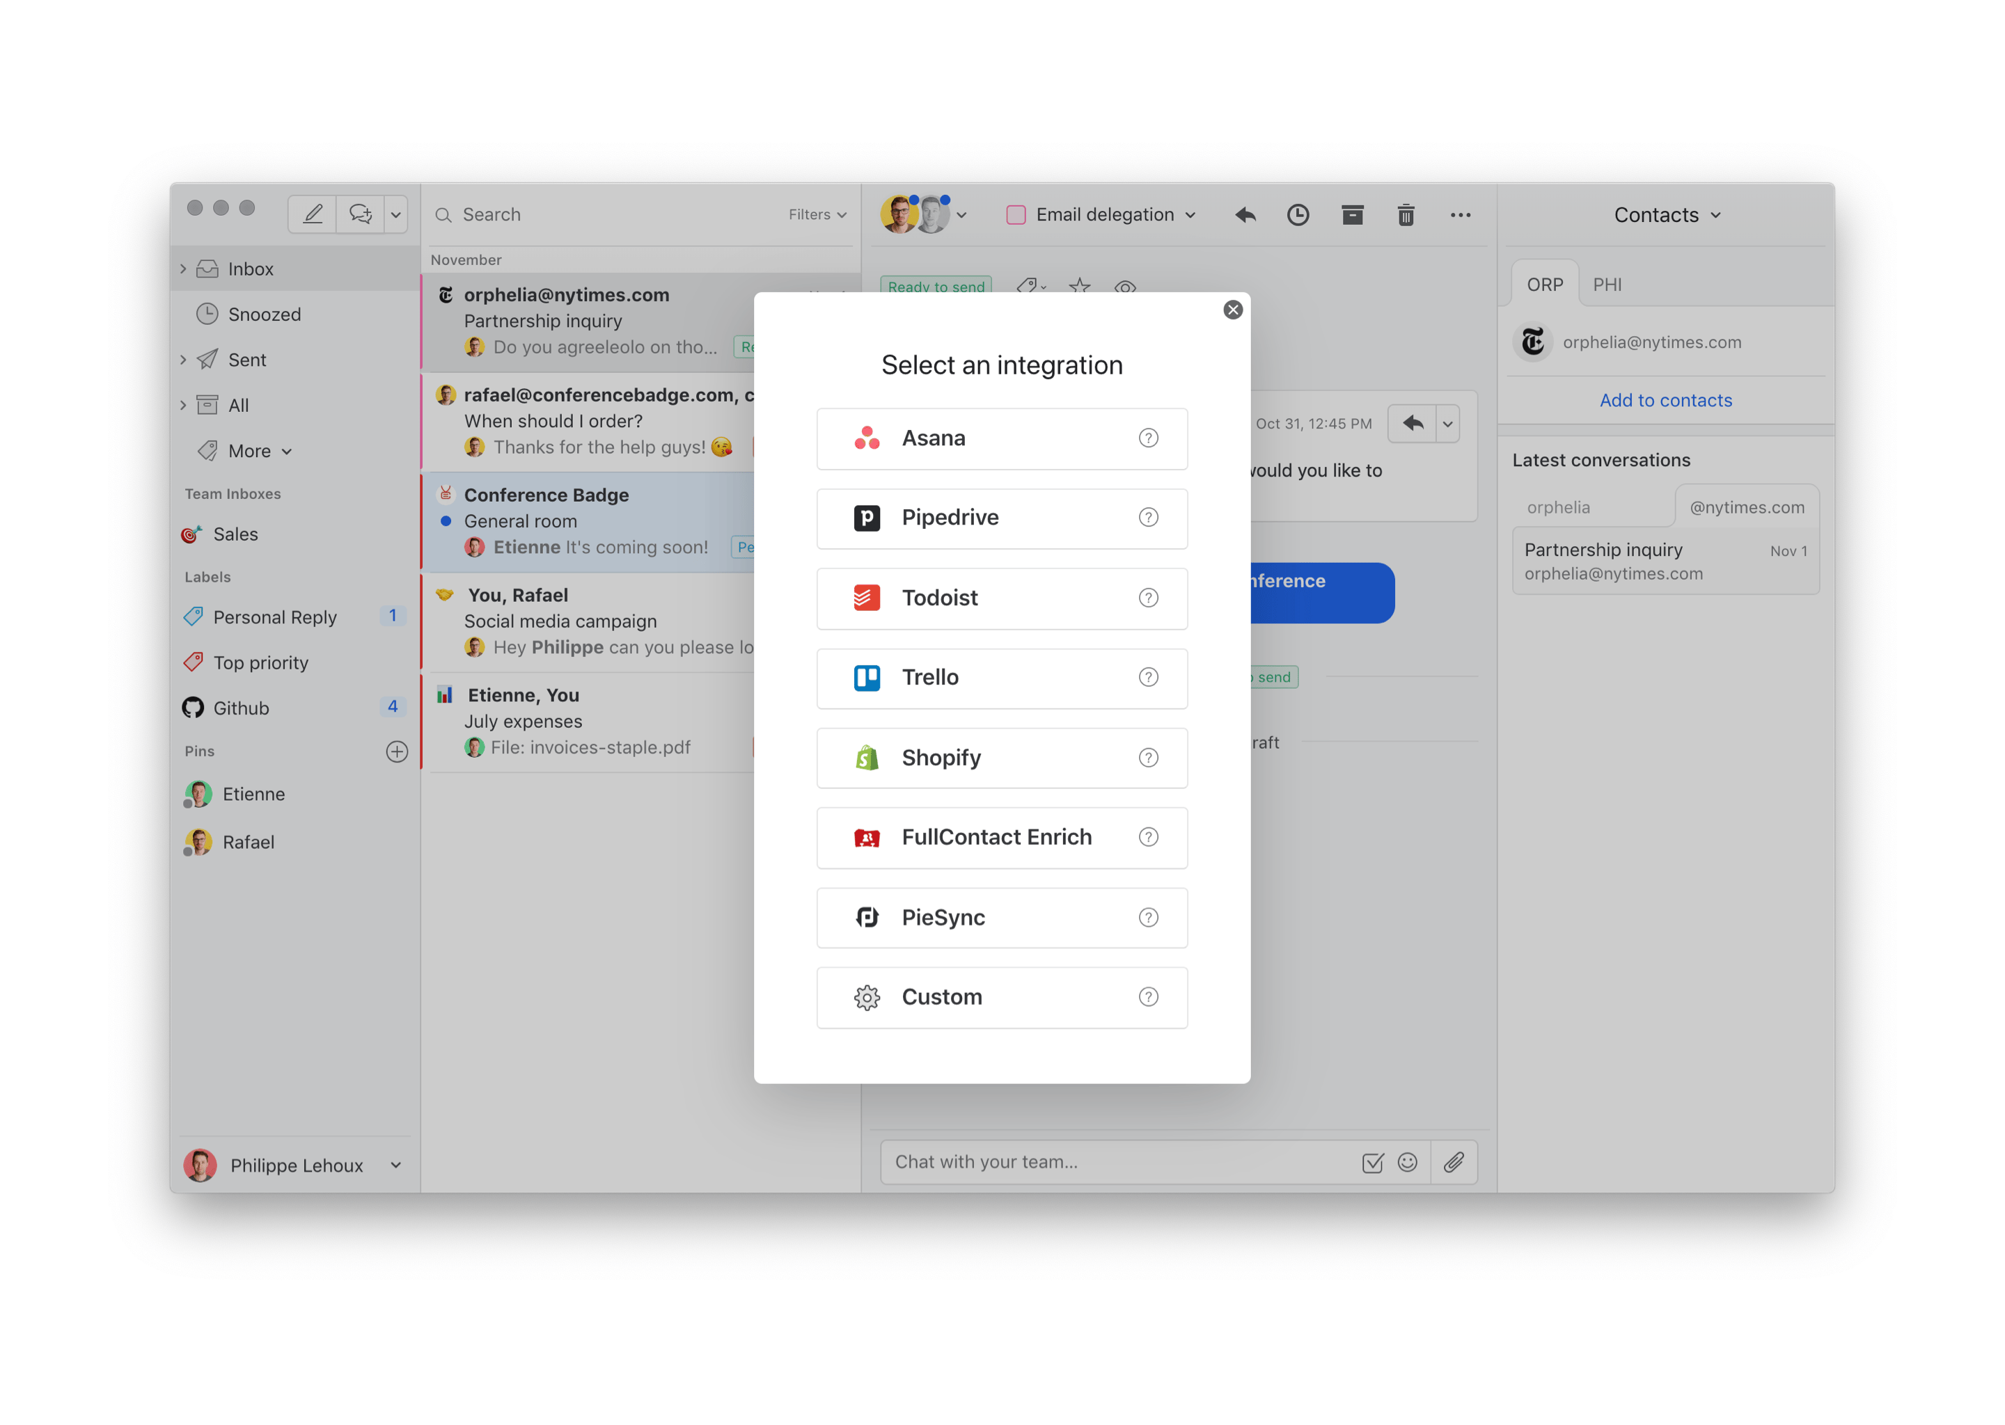Click the help icon next to Asana

point(1148,438)
